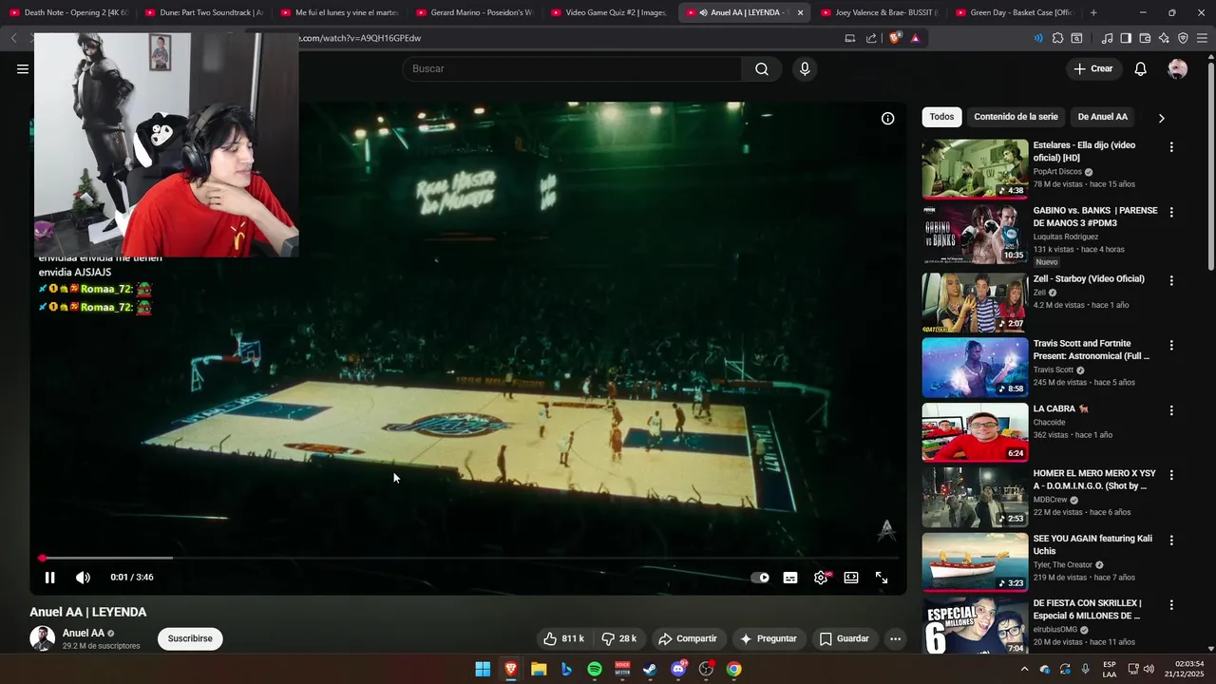This screenshot has width=1216, height=684.
Task: Toggle the autoplay switch in the player
Action: click(x=760, y=578)
